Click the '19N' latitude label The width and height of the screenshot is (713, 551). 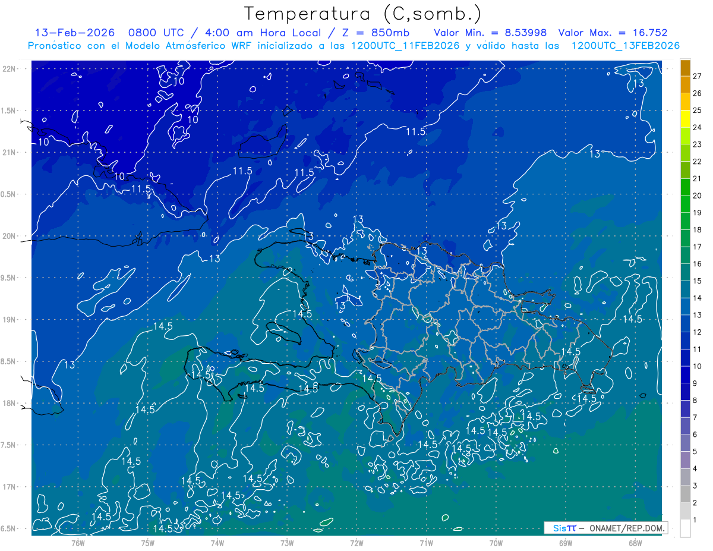10,319
